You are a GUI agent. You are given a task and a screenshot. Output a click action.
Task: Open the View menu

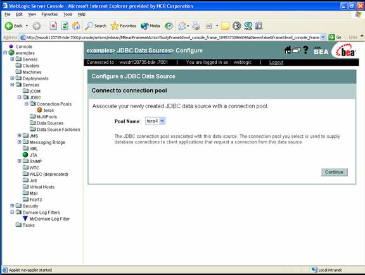(32, 15)
